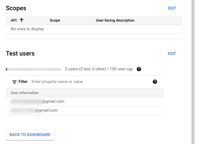Select User-facing description column header
This screenshot has height=144, width=207.
tap(115, 20)
